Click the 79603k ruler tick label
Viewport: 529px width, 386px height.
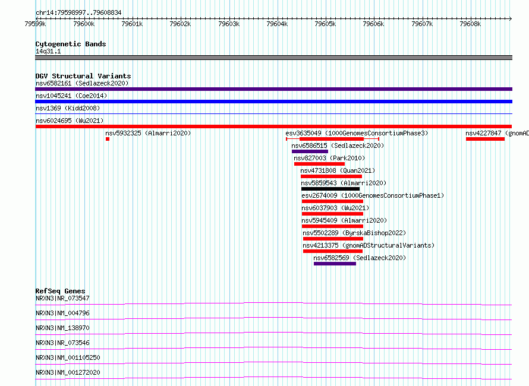(x=229, y=24)
